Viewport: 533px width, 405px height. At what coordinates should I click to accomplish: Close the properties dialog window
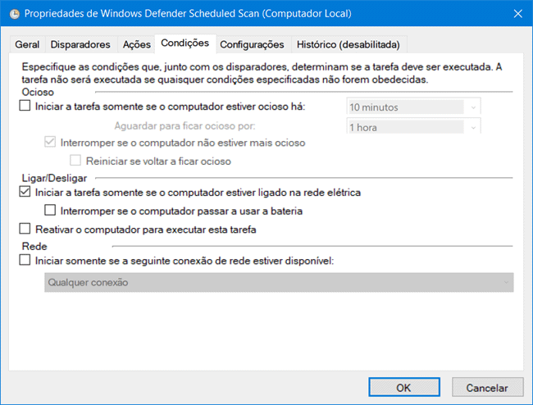517,13
